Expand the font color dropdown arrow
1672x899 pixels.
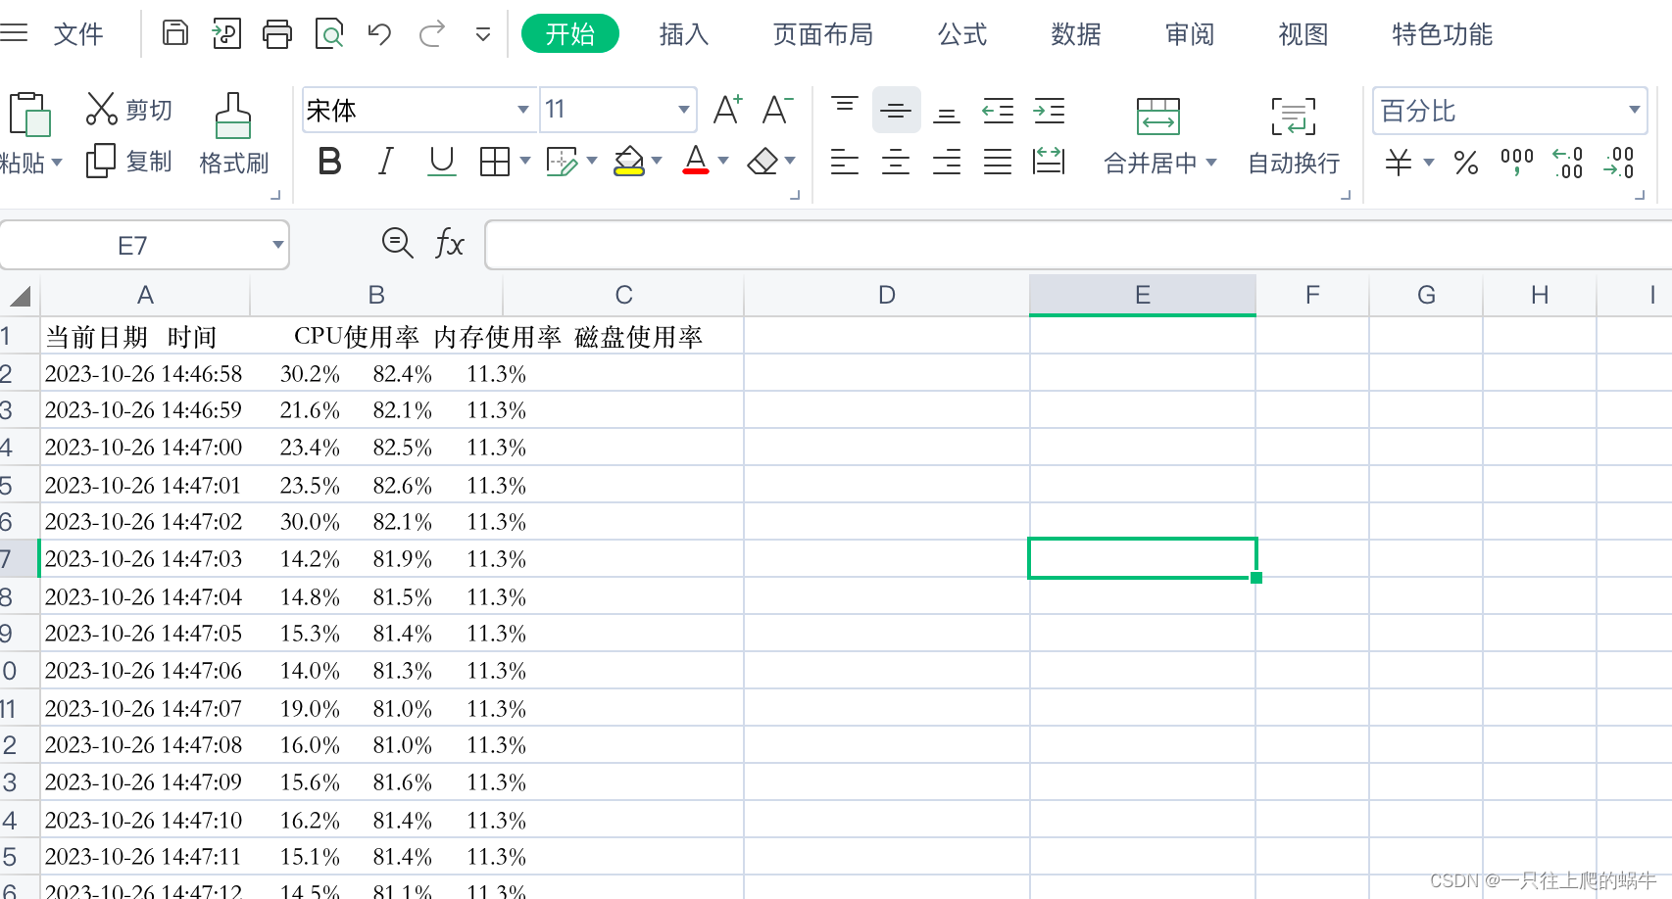723,161
